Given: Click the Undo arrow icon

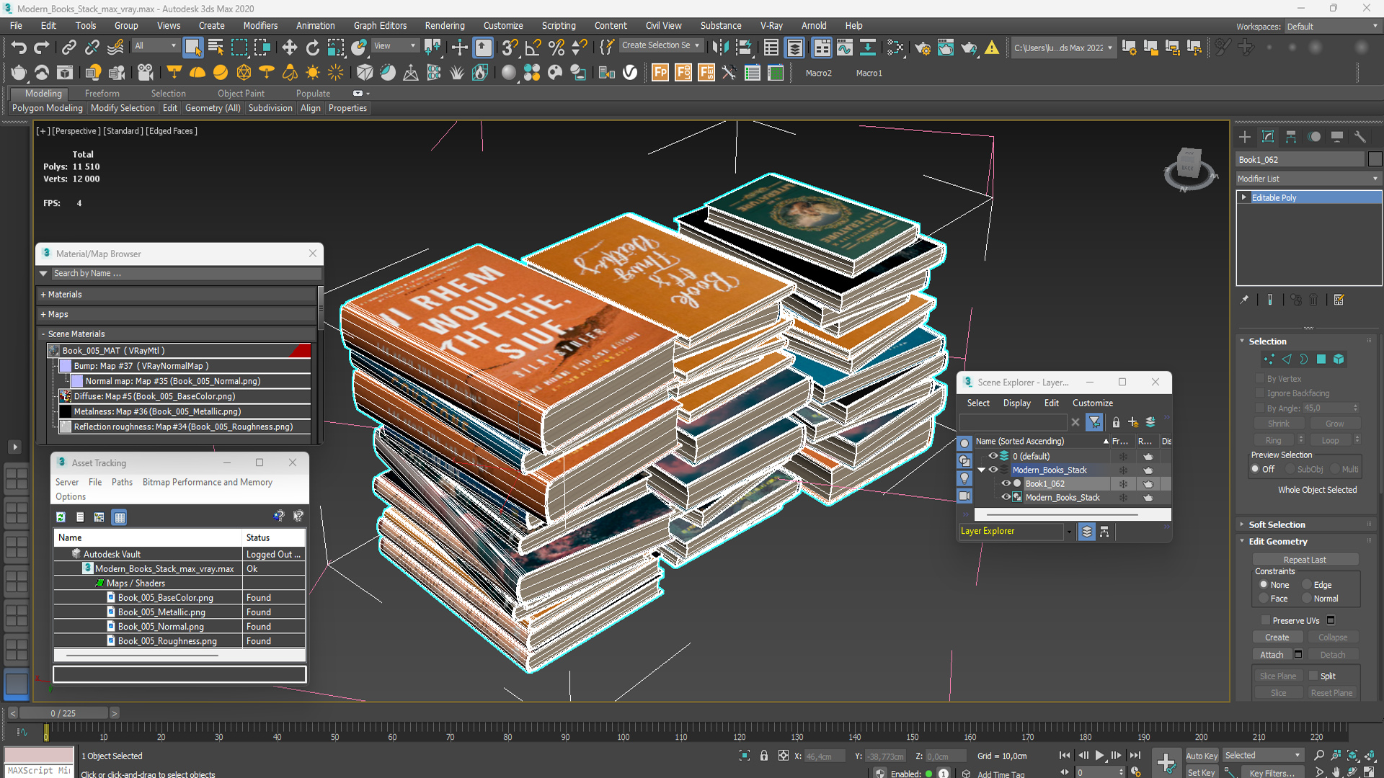Looking at the screenshot, I should tap(19, 48).
